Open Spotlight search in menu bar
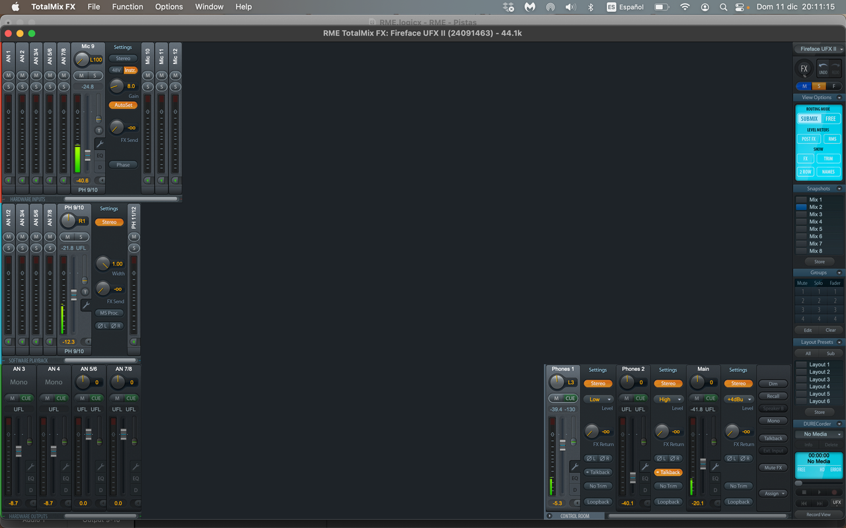The image size is (846, 528). click(x=724, y=7)
